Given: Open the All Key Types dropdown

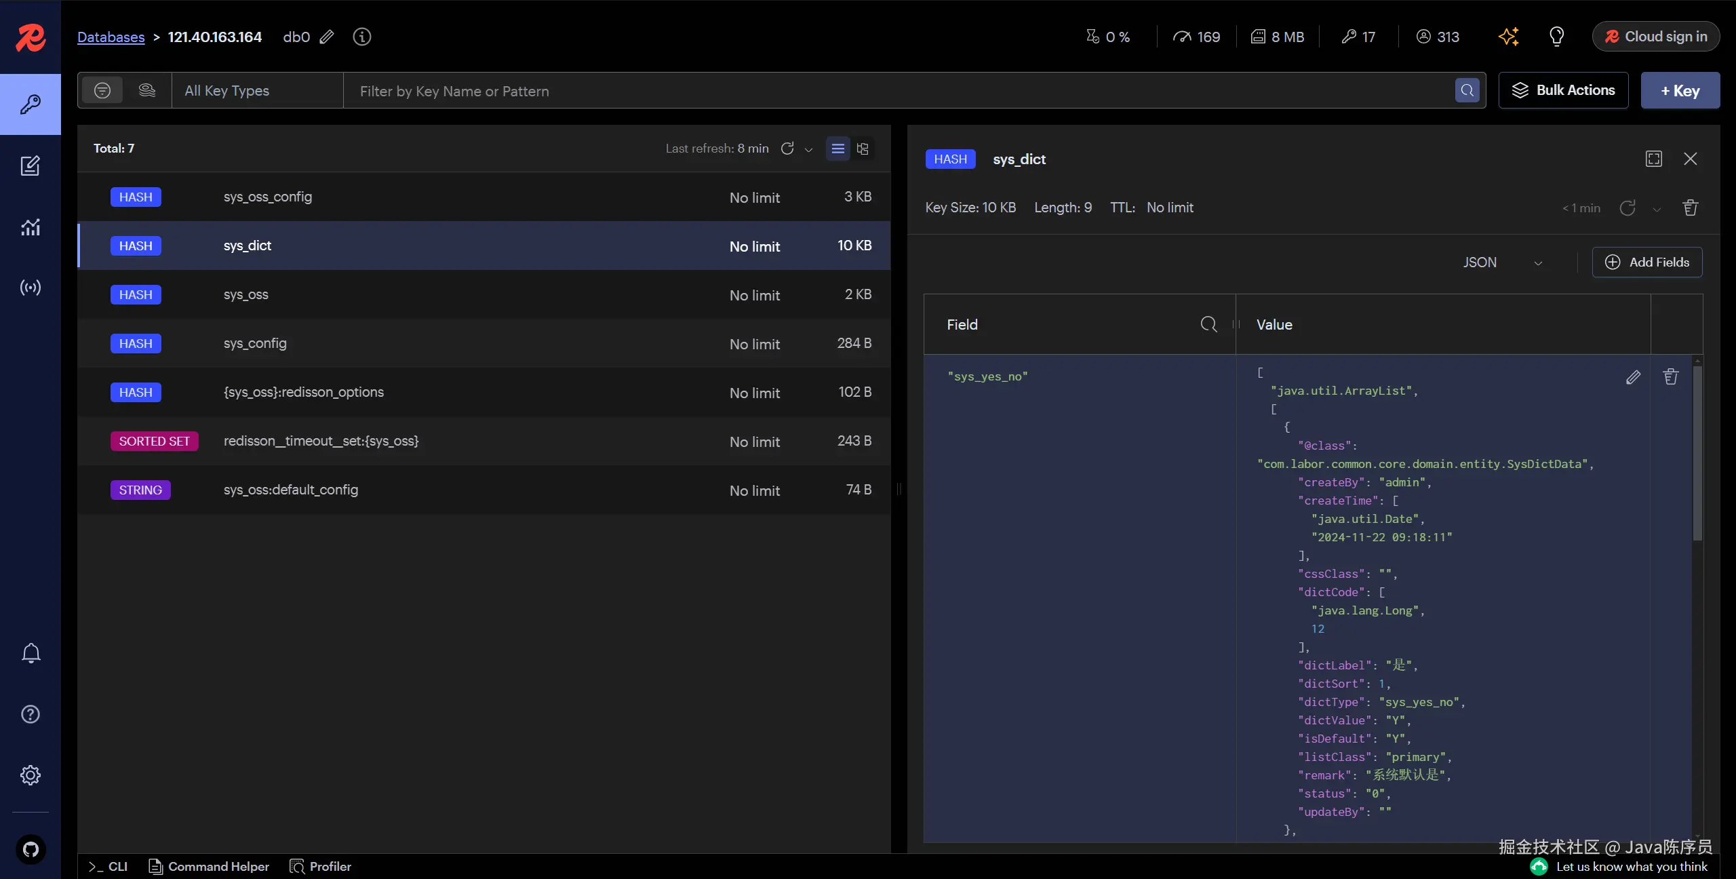Looking at the screenshot, I should coord(258,91).
